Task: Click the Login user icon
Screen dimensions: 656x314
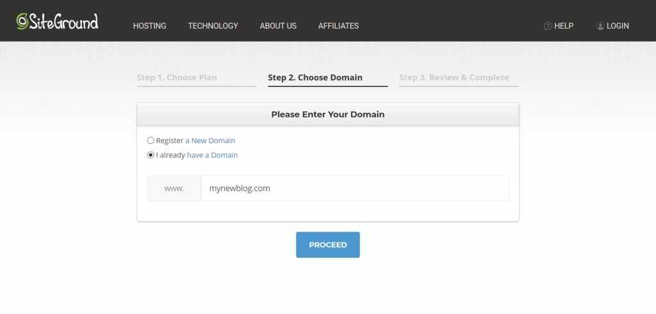Action: [x=600, y=26]
